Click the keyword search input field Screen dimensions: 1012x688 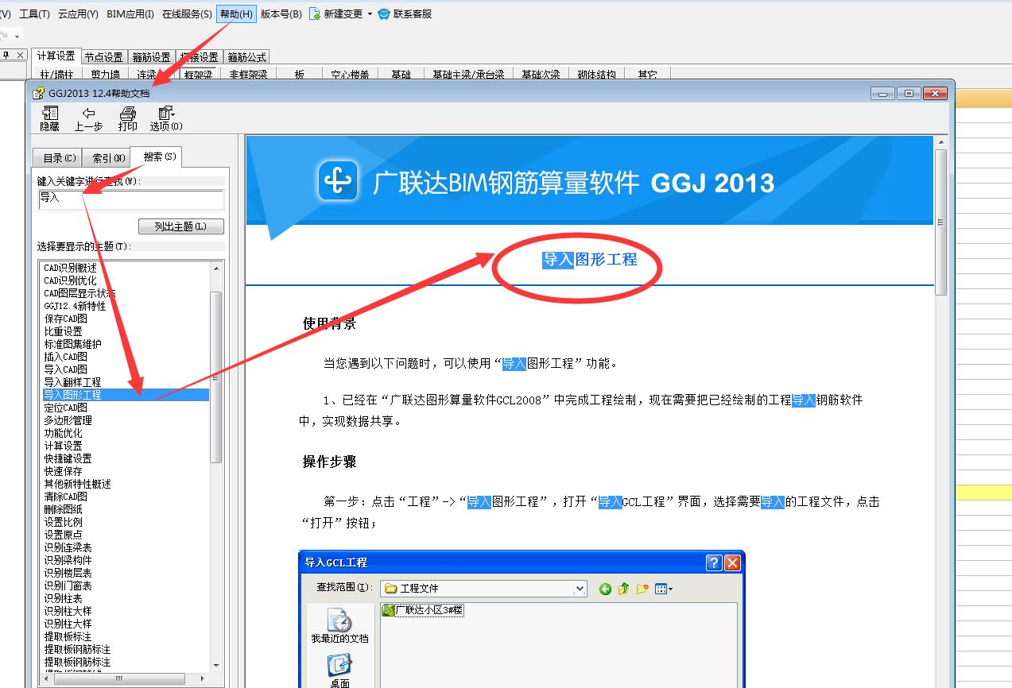[130, 199]
